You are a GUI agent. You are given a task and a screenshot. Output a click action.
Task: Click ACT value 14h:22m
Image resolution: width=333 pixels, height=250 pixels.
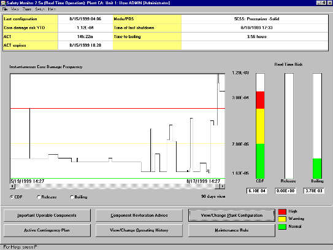85,37
